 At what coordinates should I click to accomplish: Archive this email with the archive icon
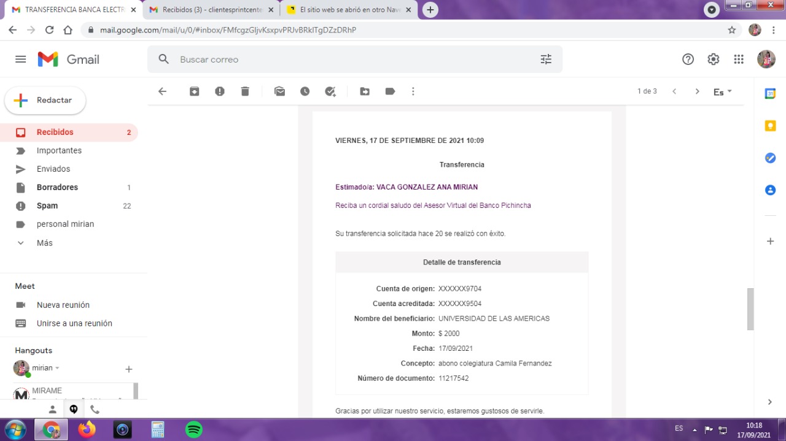tap(194, 91)
